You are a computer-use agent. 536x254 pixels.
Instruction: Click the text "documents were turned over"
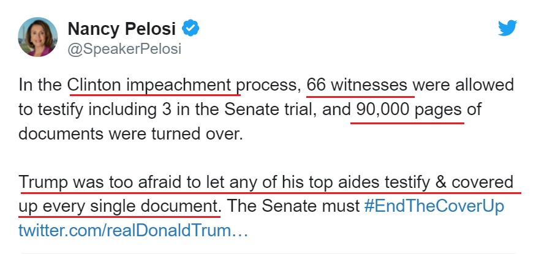[130, 133]
